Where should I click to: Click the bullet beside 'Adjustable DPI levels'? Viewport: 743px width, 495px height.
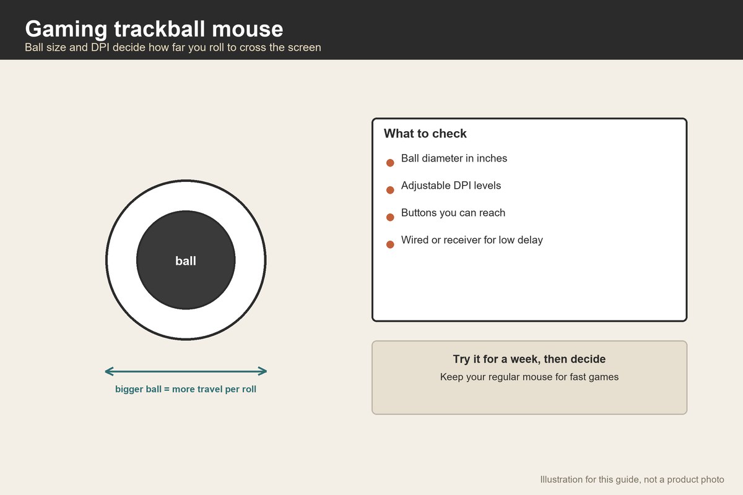390,190
